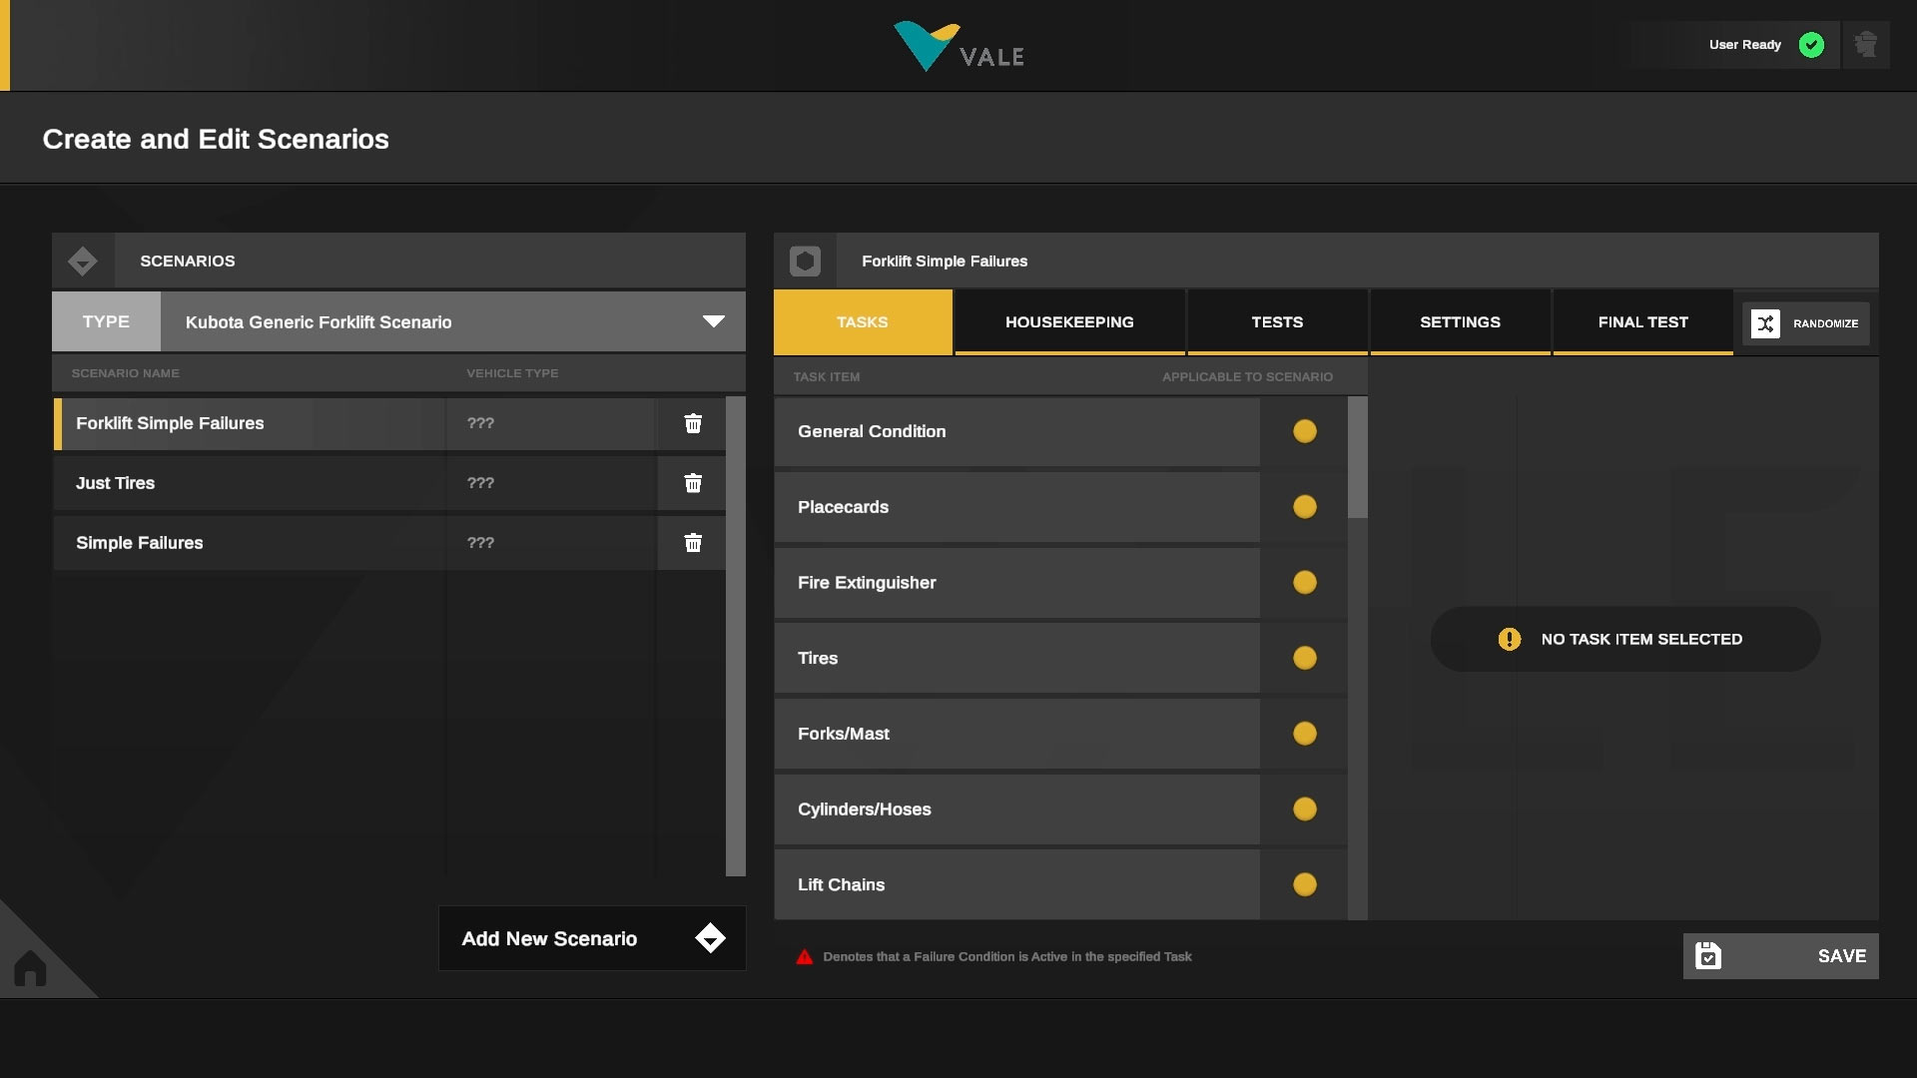Click trash icon for Simple Failures row
Screen dimensions: 1917x1078
693,543
